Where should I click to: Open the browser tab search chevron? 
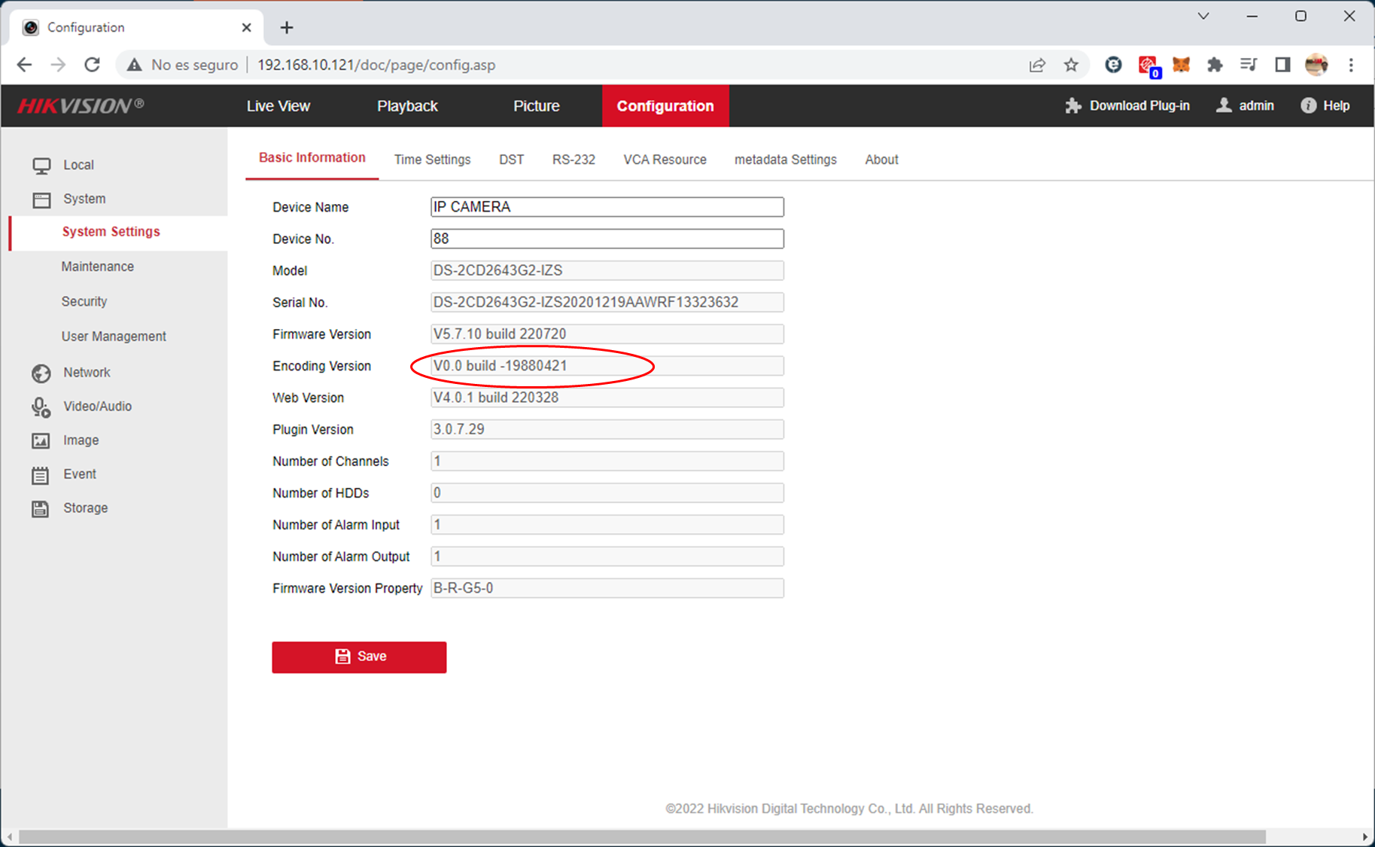click(1203, 17)
